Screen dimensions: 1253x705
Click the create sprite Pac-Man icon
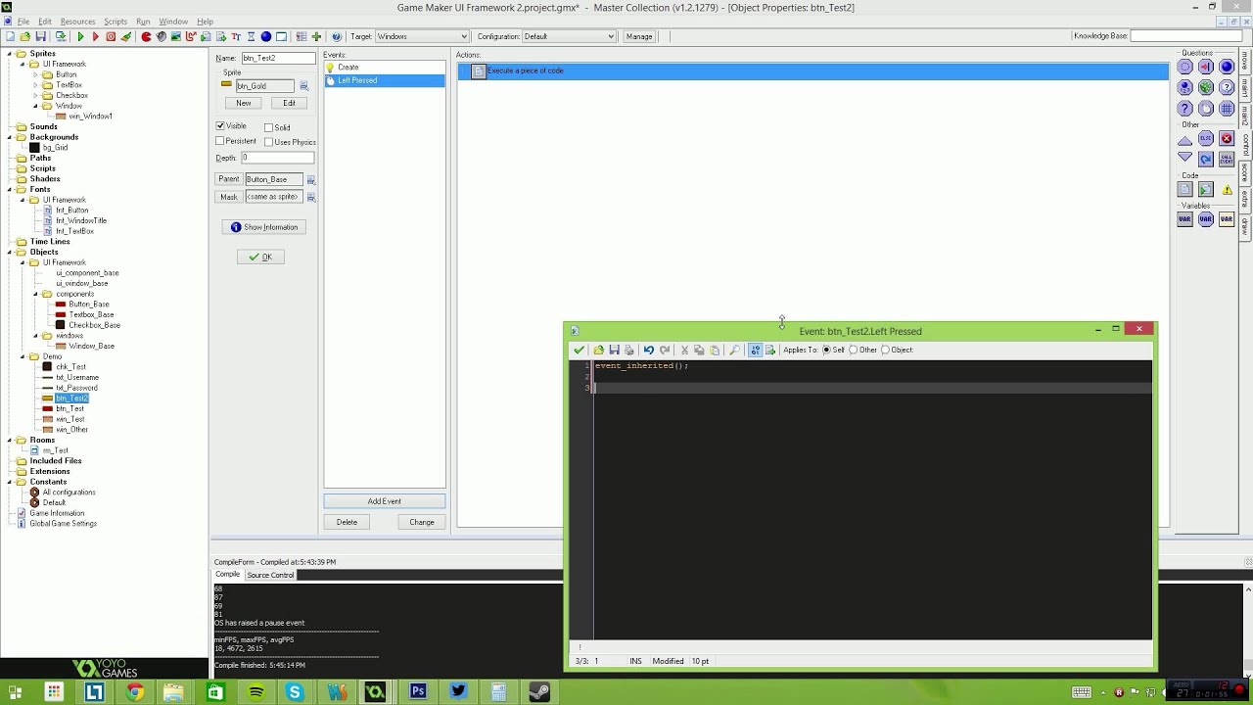[146, 36]
